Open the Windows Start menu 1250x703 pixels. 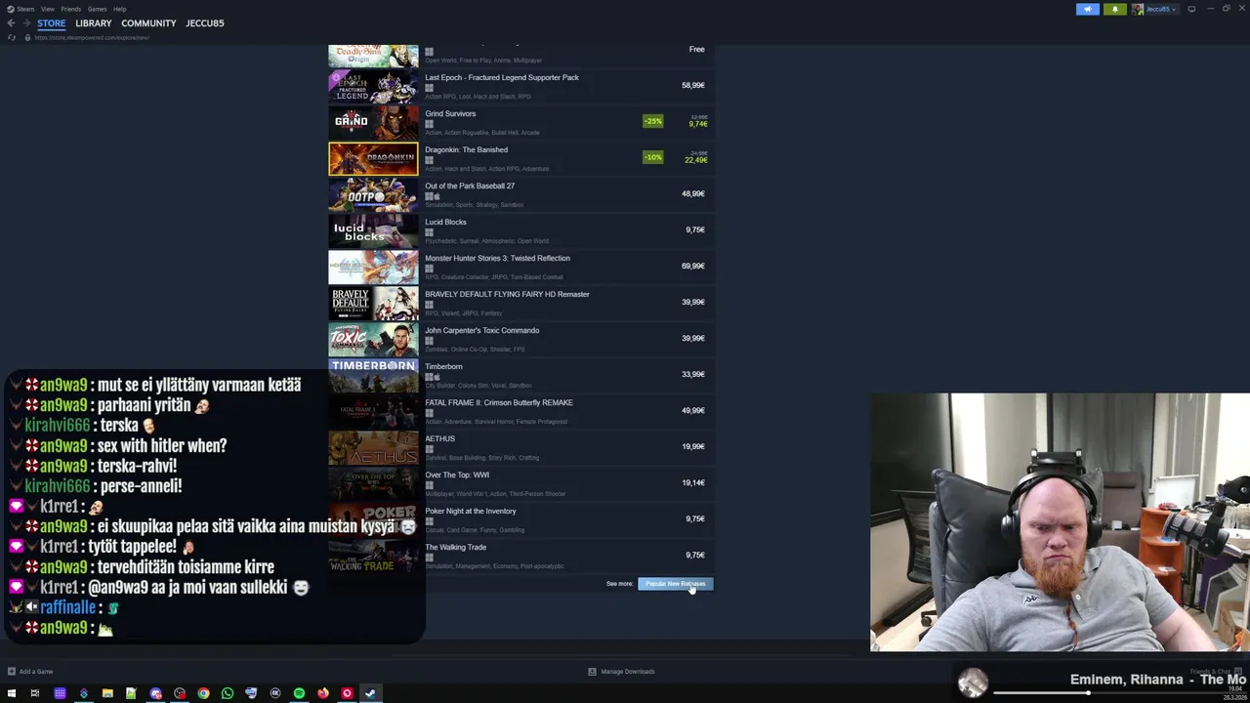tap(12, 693)
